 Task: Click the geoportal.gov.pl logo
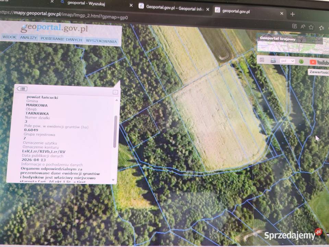(x=54, y=28)
